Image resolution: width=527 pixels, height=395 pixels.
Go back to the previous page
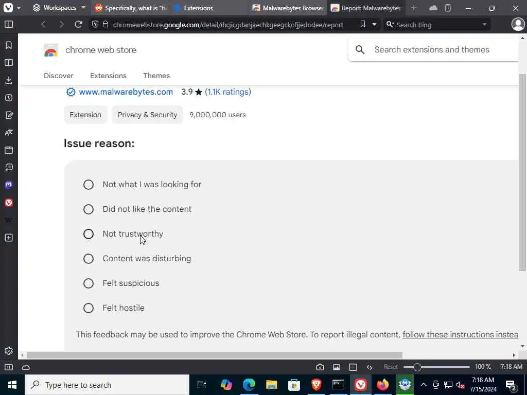pyautogui.click(x=43, y=25)
